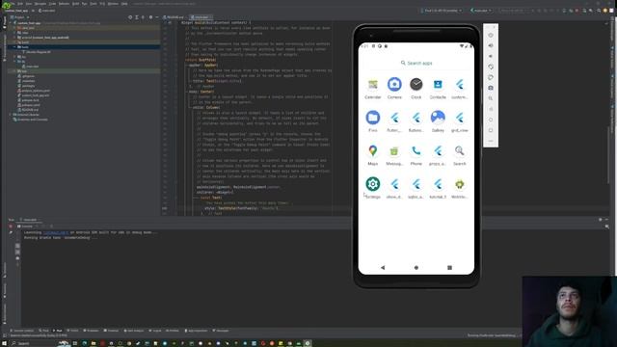Open the Edit menu
The image size is (617, 347).
coord(20,4)
